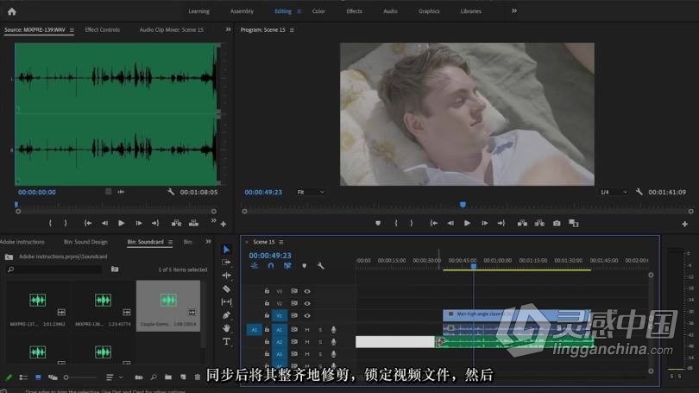Click Program monitor Extract button
The height and width of the screenshot is (393, 699).
539,223
